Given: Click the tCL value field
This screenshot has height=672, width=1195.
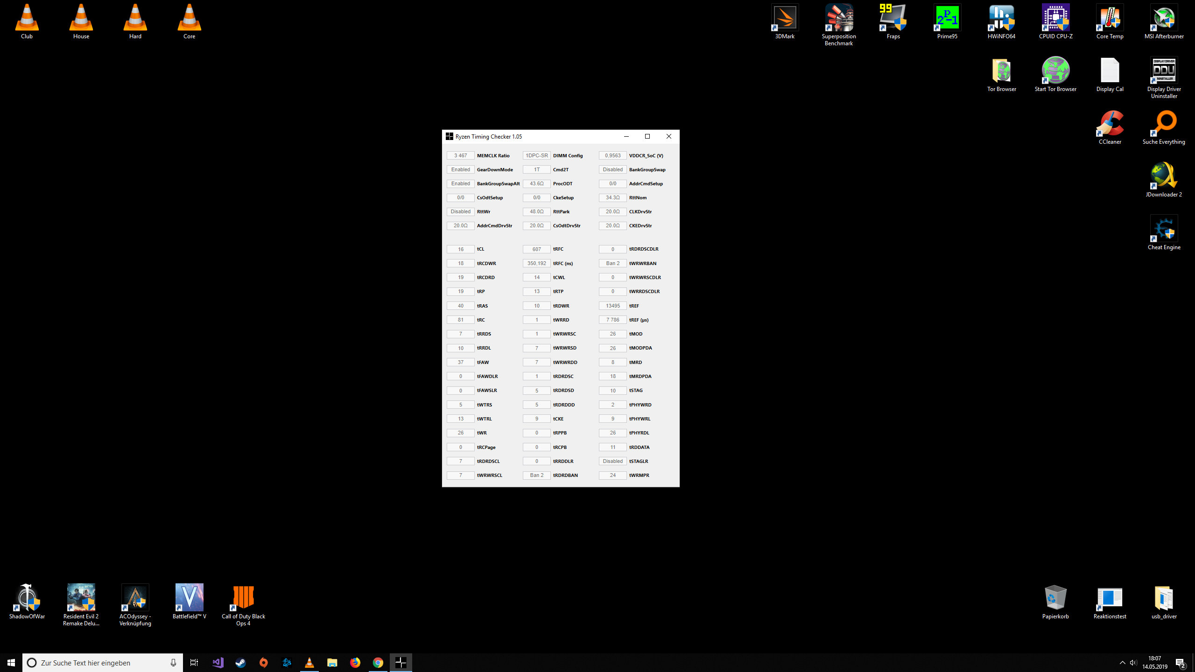Looking at the screenshot, I should pos(460,249).
